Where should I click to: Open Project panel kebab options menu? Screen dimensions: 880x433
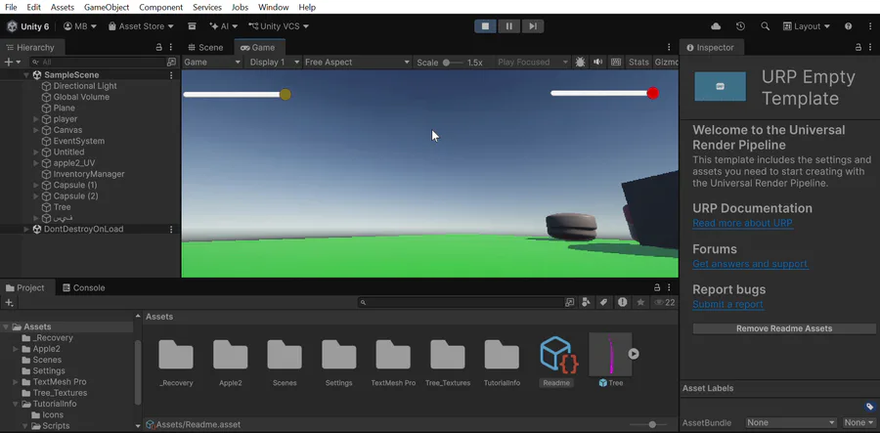[669, 287]
